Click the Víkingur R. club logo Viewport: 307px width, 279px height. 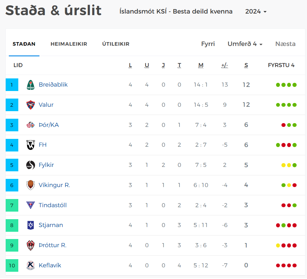31,185
